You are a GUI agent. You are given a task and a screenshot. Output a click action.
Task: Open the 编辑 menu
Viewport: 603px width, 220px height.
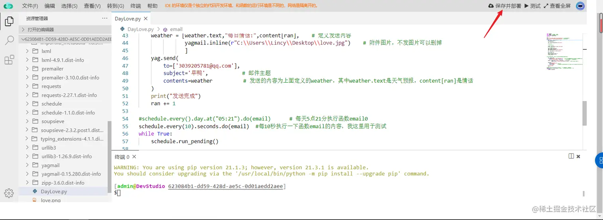(x=50, y=6)
